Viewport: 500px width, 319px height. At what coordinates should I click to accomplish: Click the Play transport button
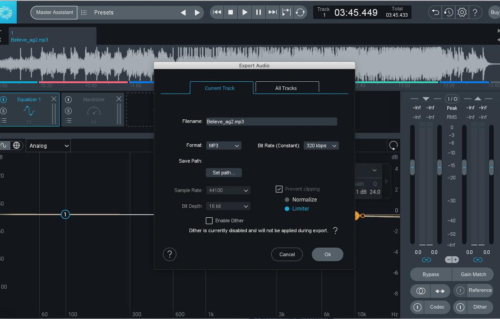(245, 12)
